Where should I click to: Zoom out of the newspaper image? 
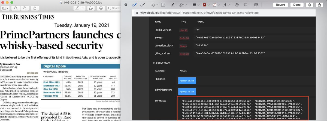[16, 8]
